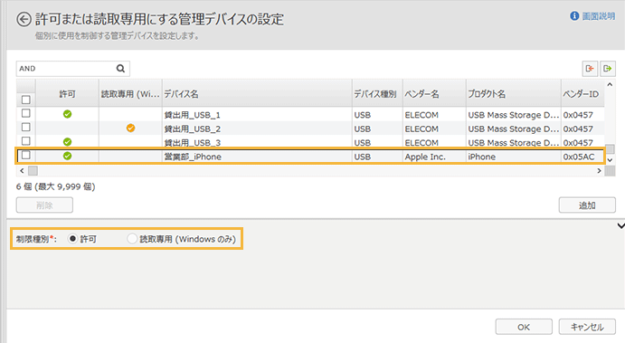
Task: Collapse the detail panel with chevron
Action: (x=620, y=225)
